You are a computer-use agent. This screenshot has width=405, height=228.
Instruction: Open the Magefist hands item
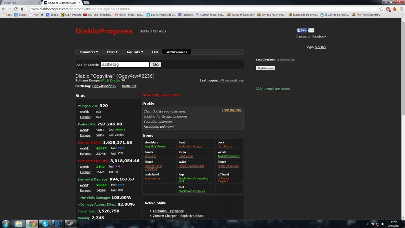tap(150, 156)
